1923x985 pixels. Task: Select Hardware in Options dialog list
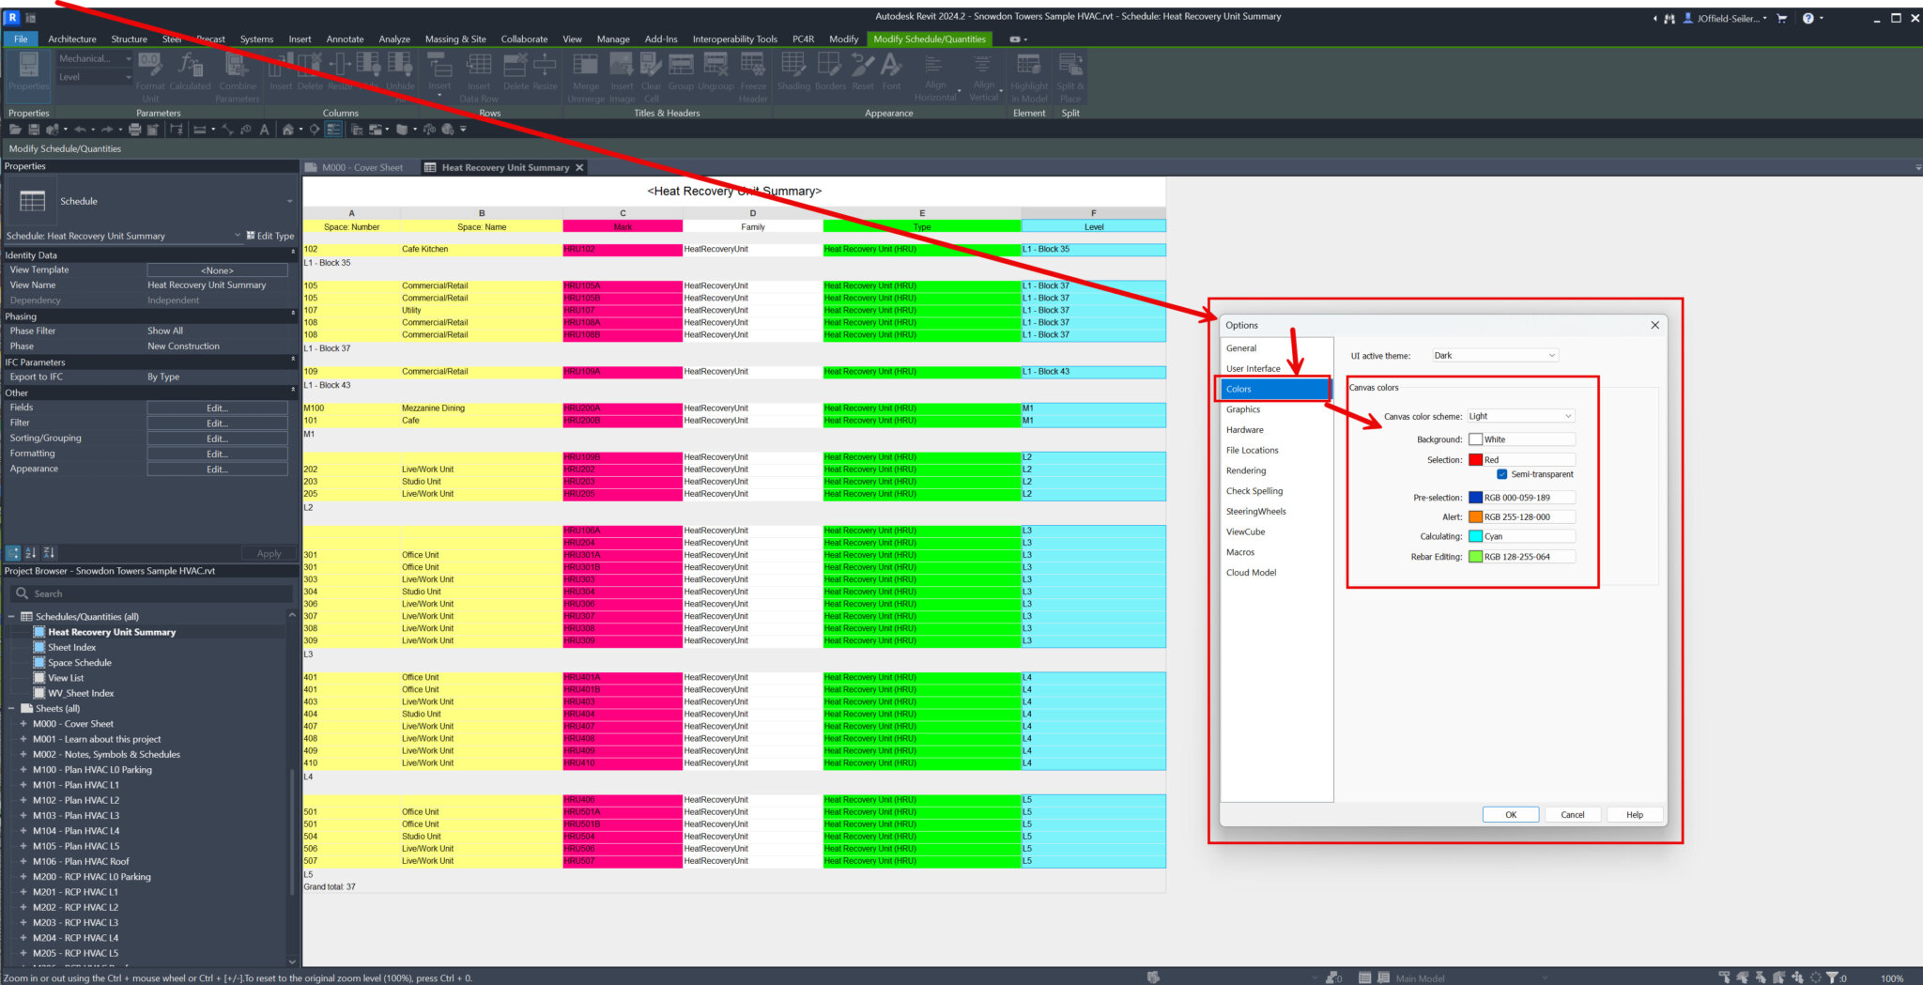pyautogui.click(x=1245, y=430)
